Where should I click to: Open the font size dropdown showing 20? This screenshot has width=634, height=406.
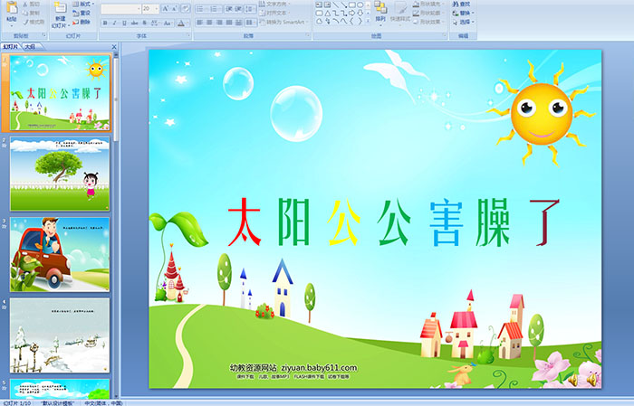149,8
